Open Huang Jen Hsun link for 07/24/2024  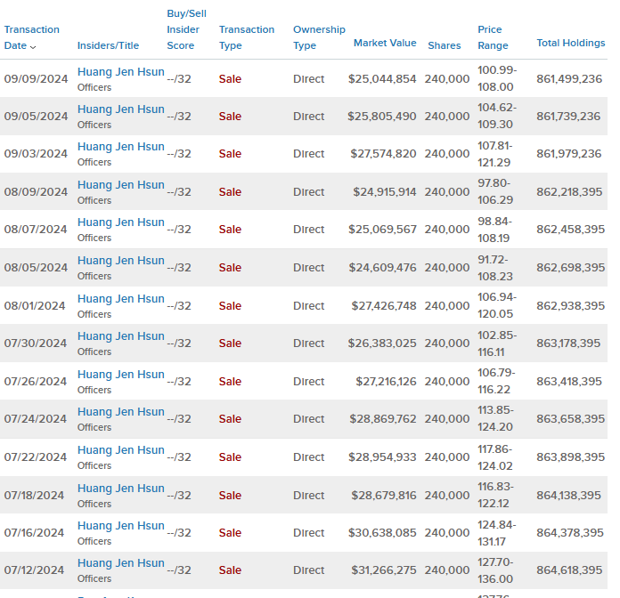pos(120,411)
